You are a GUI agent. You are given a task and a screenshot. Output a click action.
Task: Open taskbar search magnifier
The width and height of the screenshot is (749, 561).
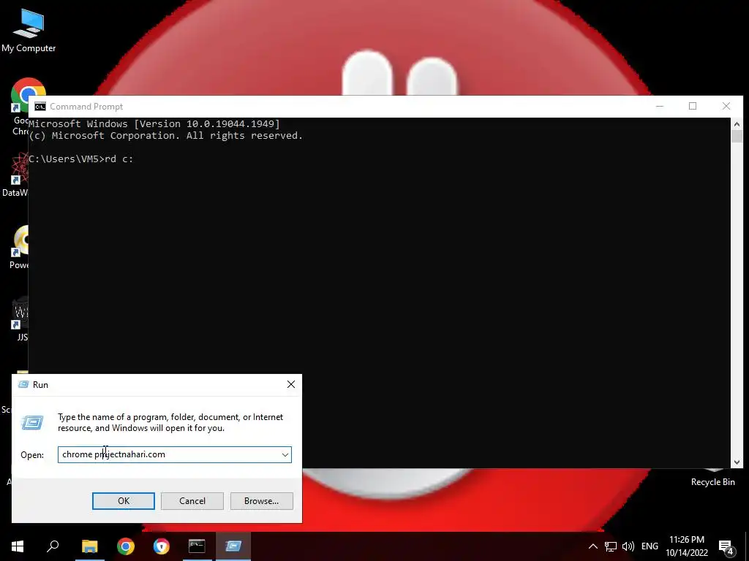(x=53, y=546)
